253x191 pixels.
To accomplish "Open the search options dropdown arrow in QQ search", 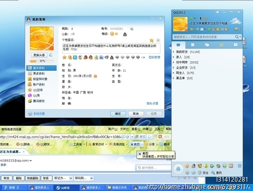I will point(240,37).
